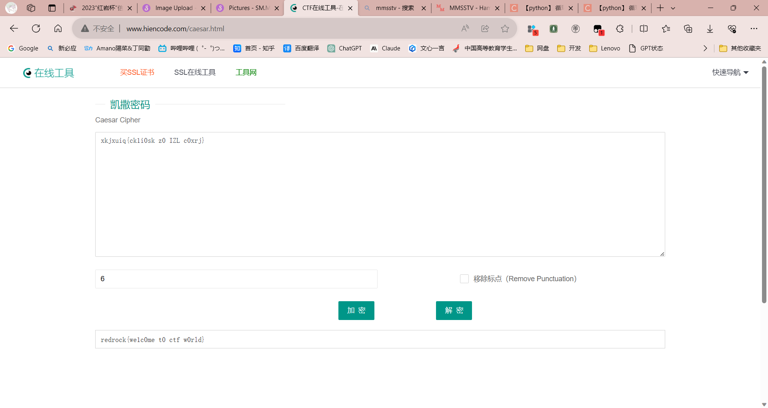Reload the current page
Image resolution: width=768 pixels, height=408 pixels.
pos(36,28)
